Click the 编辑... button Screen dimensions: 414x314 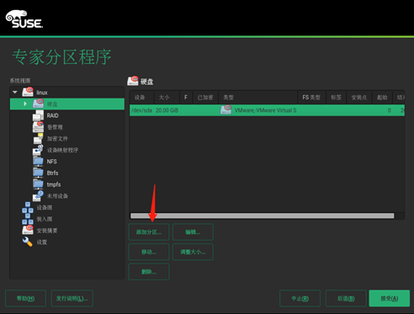pos(193,232)
